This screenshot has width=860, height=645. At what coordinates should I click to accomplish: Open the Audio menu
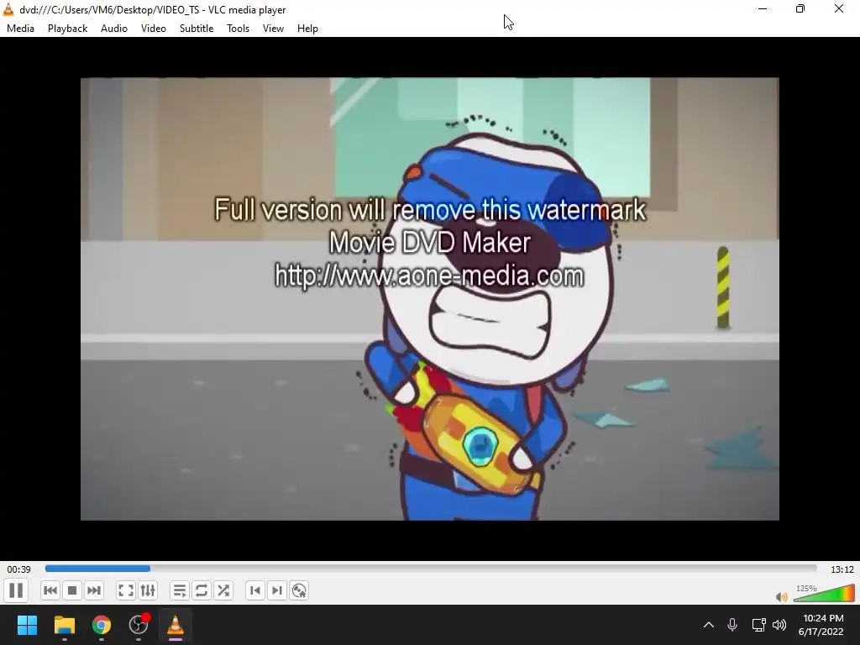114,29
